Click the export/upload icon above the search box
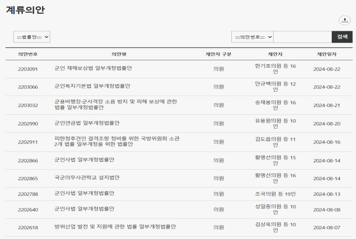 pyautogui.click(x=344, y=20)
